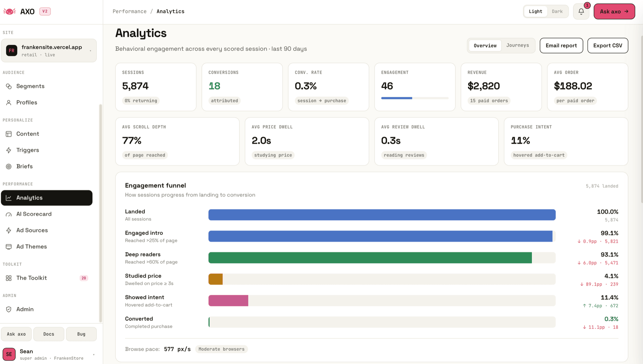
Task: Click the AI Scorecard gauge icon
Action: [9, 214]
